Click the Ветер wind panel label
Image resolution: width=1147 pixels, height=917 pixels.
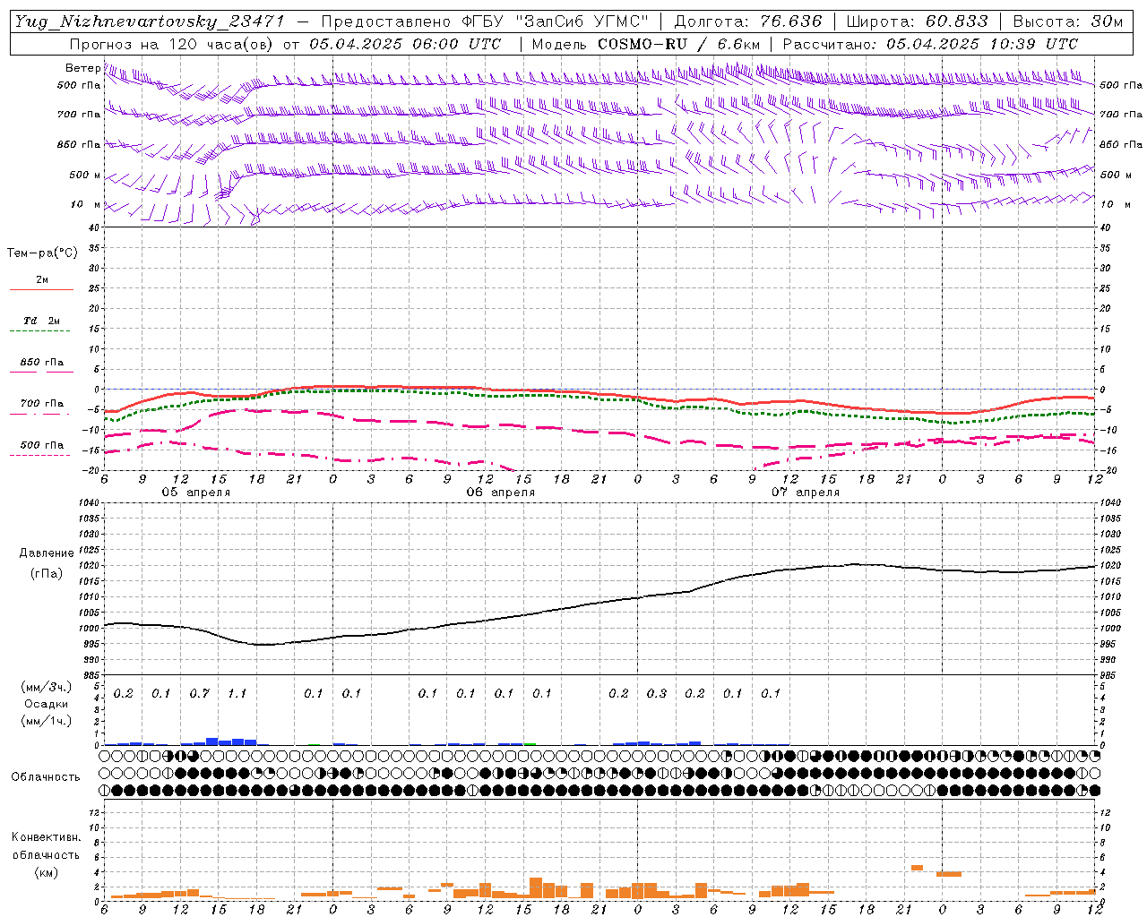(x=83, y=68)
